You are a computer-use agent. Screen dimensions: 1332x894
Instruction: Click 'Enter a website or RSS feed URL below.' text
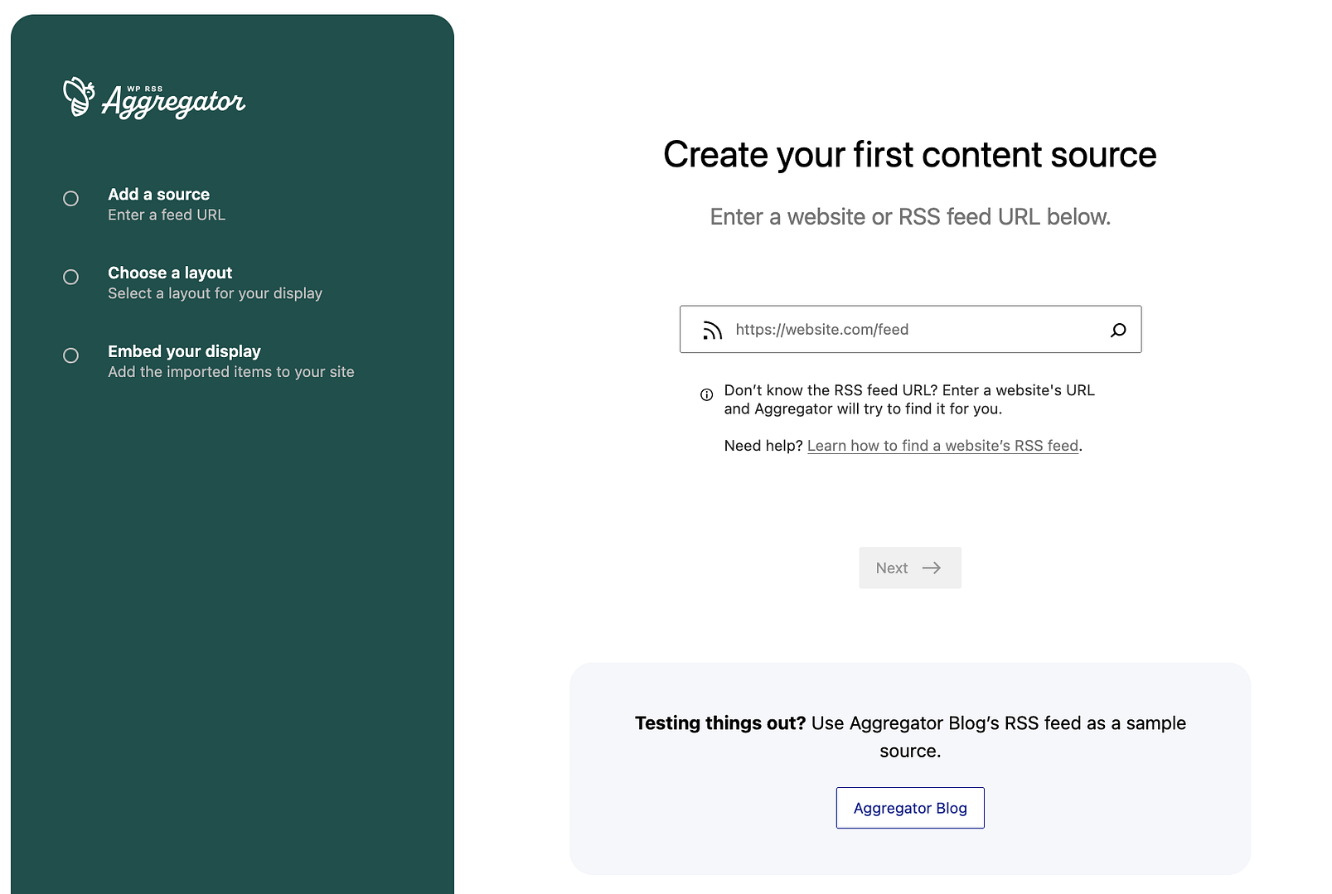pyautogui.click(x=910, y=217)
